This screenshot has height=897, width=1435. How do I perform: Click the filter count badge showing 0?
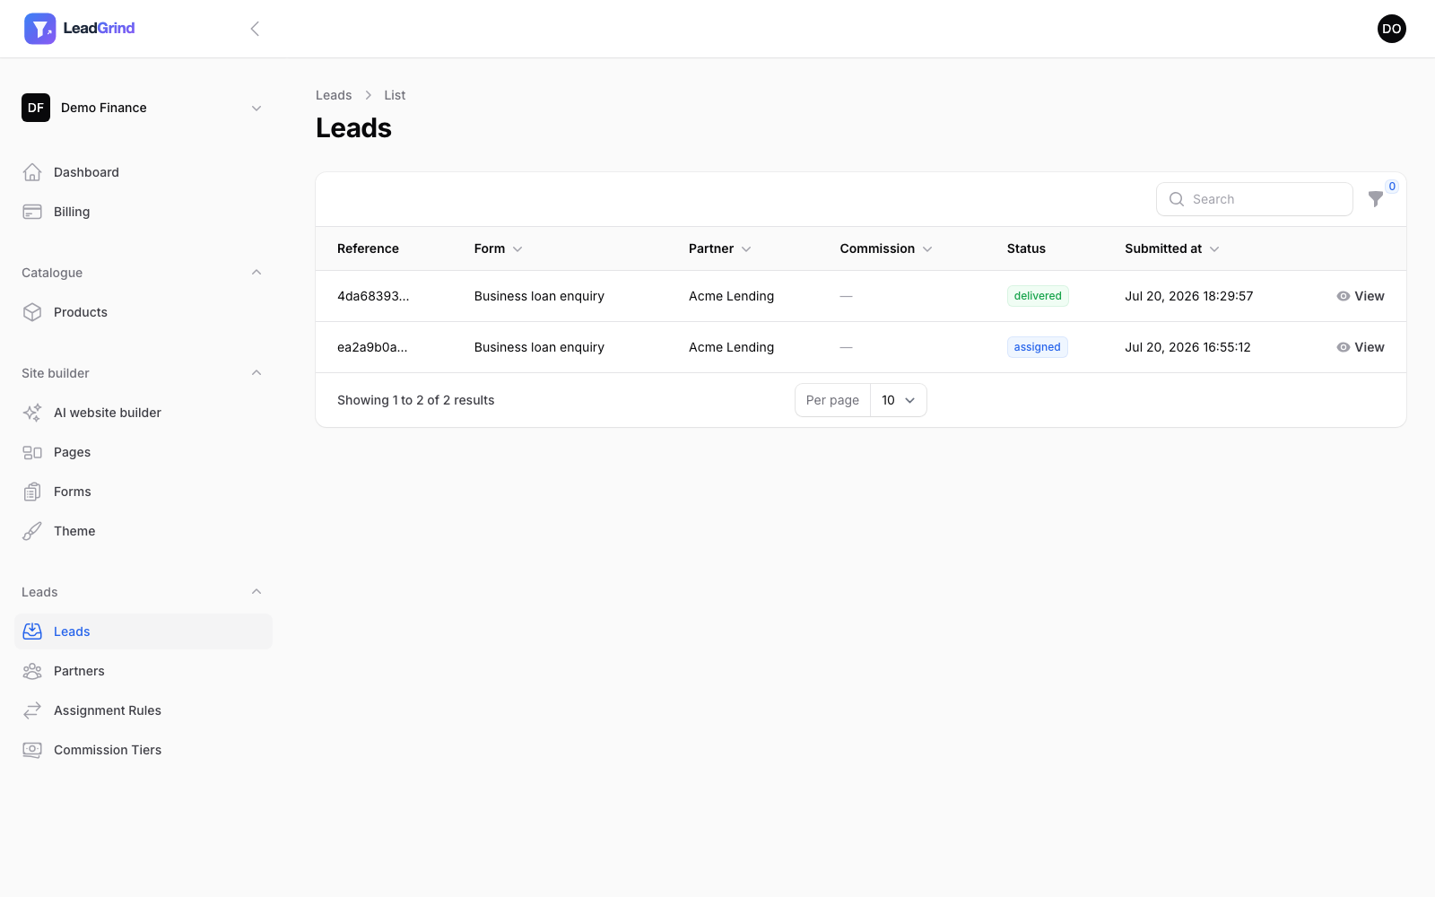1392,187
